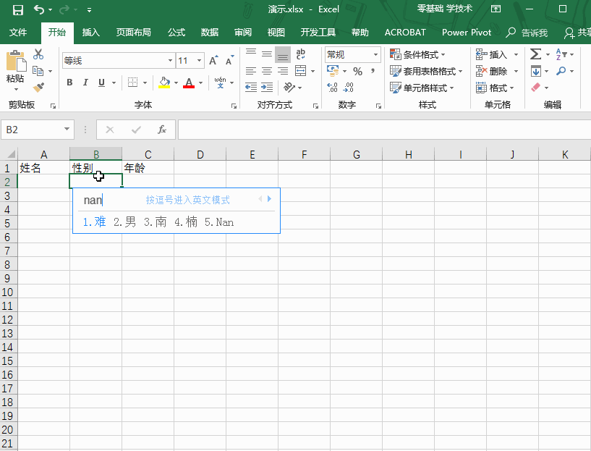Screen dimensions: 591x451
Task: Open Sort and Filter icon
Action: [561, 54]
